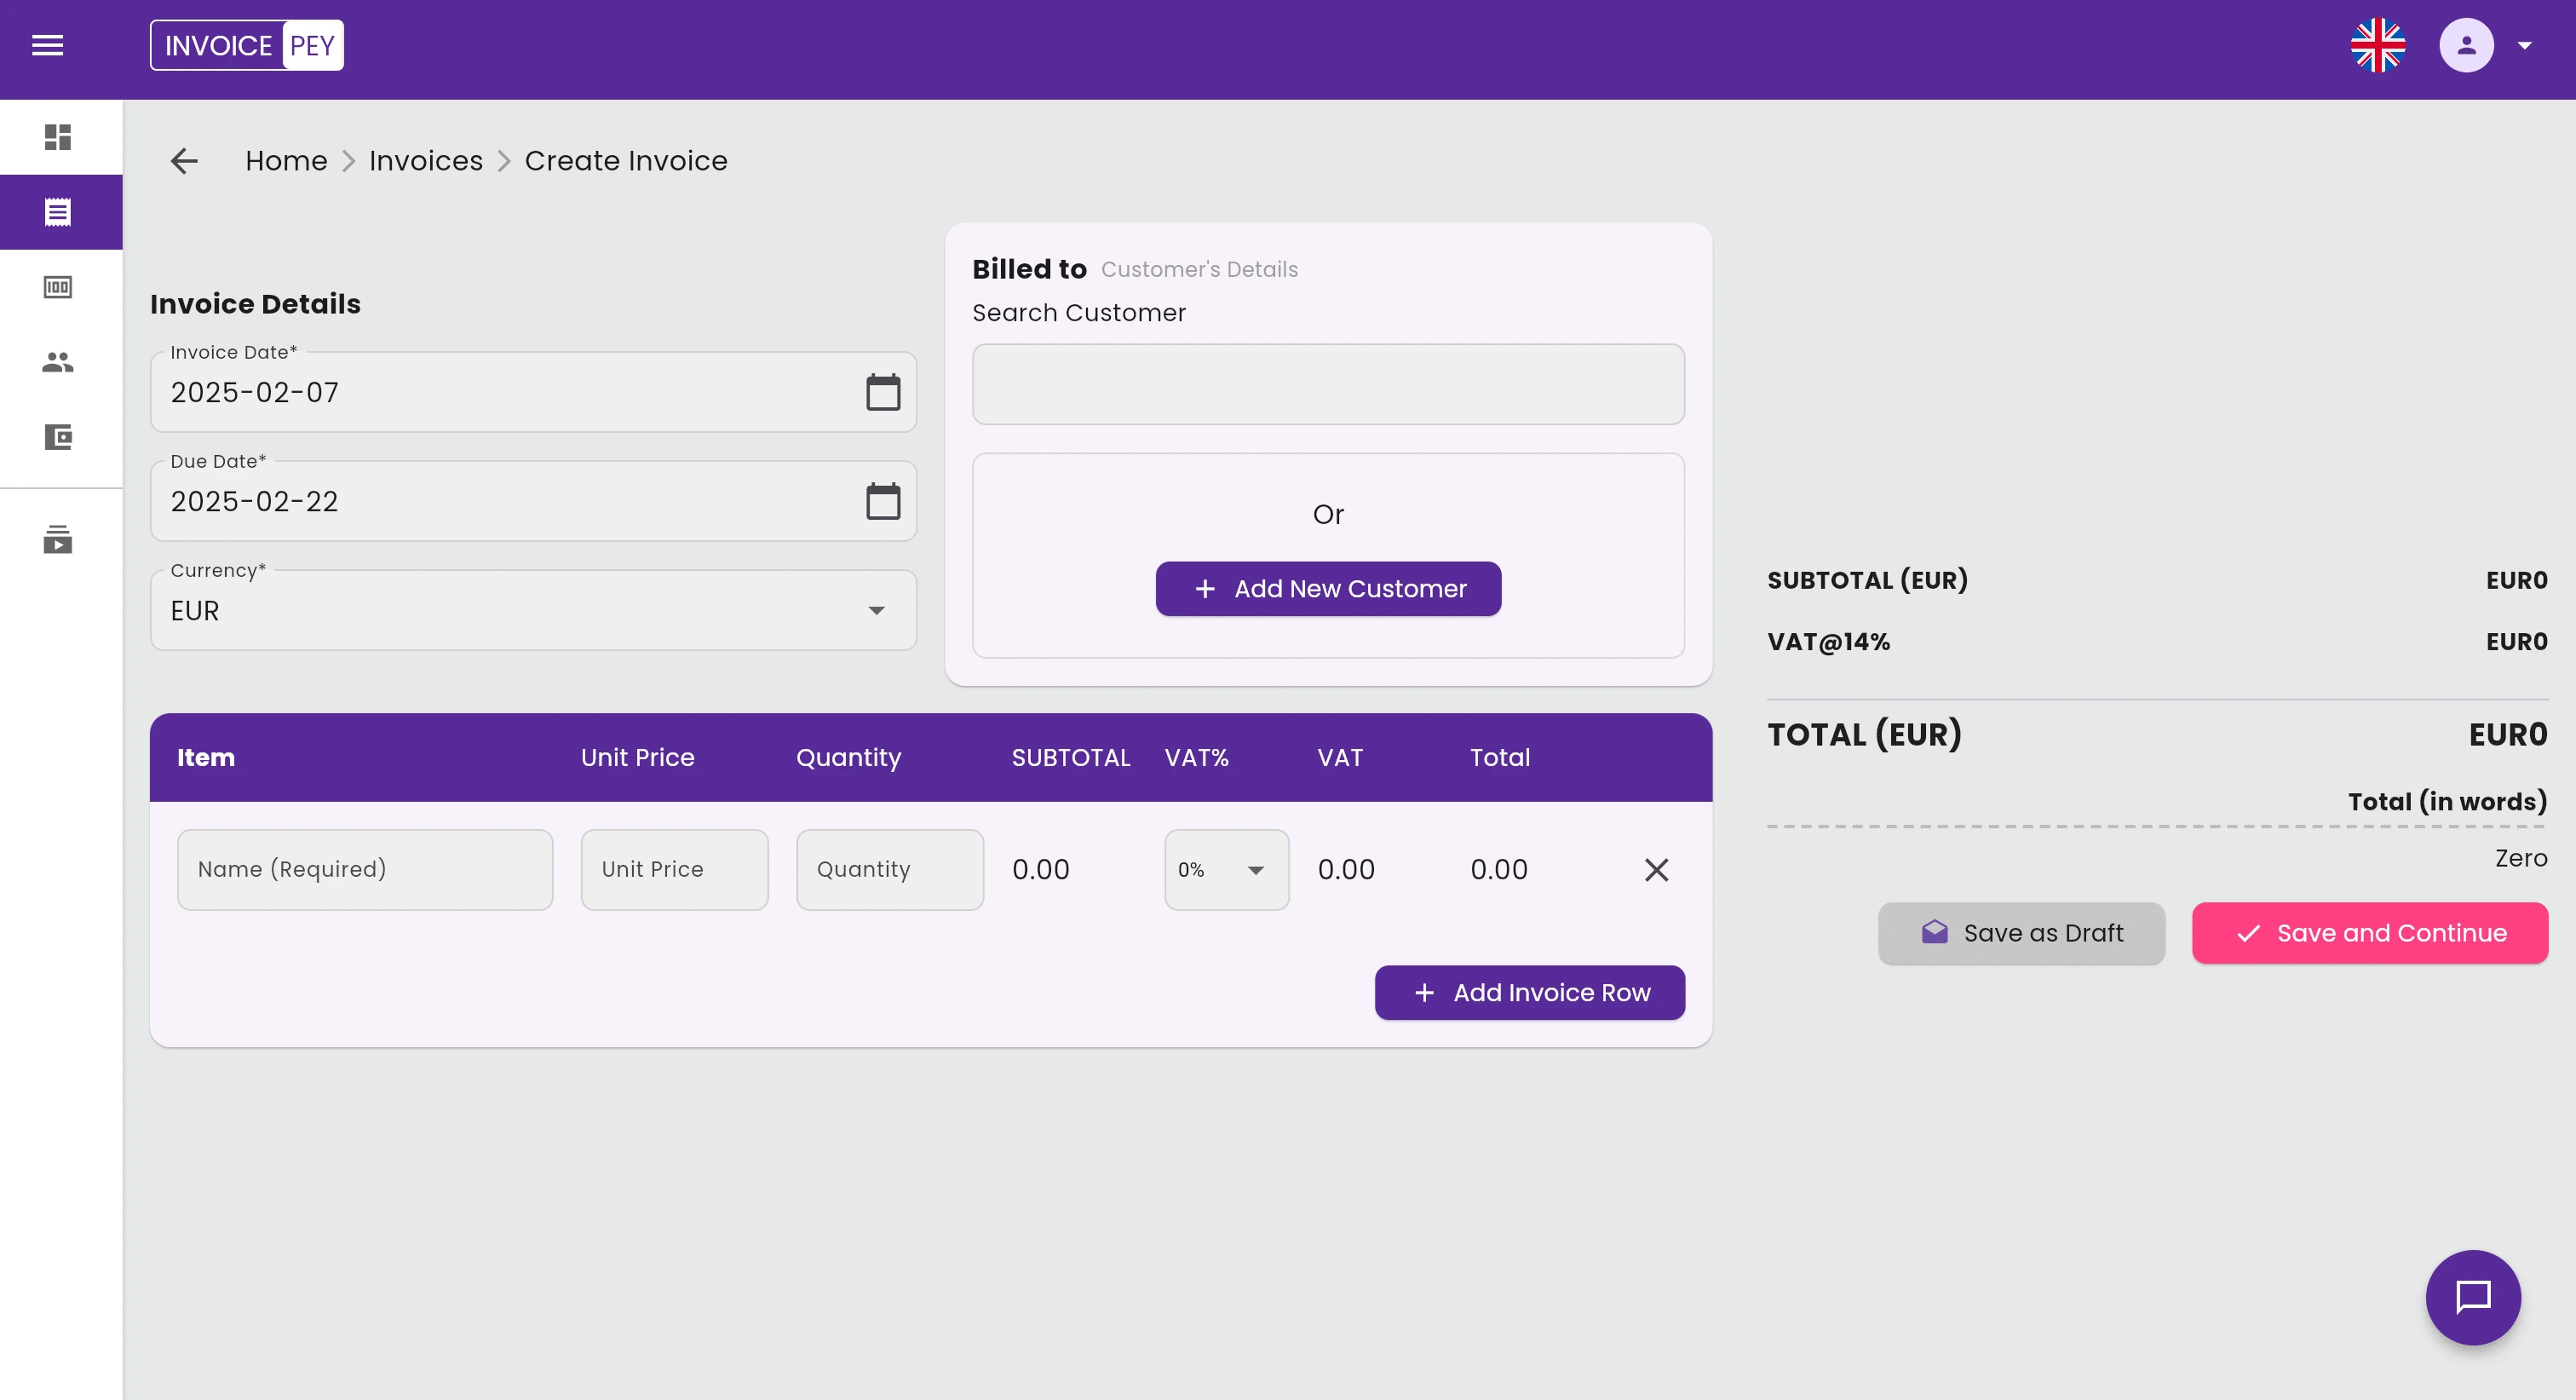Expand the VAT% 0% dropdown
The width and height of the screenshot is (2576, 1400).
point(1255,870)
